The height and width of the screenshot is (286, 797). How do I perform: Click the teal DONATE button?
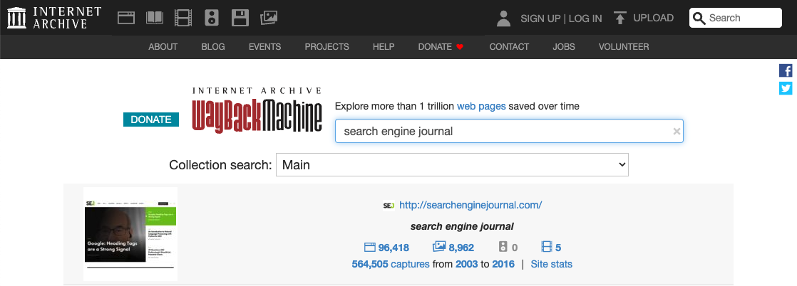click(151, 120)
